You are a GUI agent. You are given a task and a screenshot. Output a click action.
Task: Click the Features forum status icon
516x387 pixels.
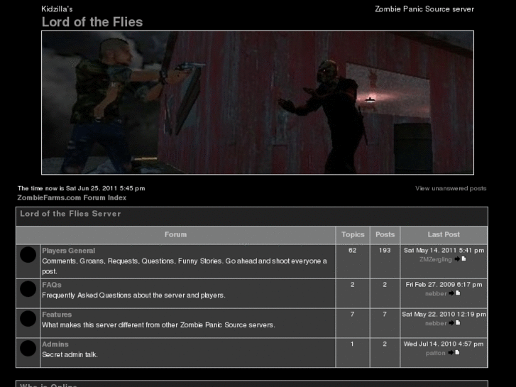[28, 318]
